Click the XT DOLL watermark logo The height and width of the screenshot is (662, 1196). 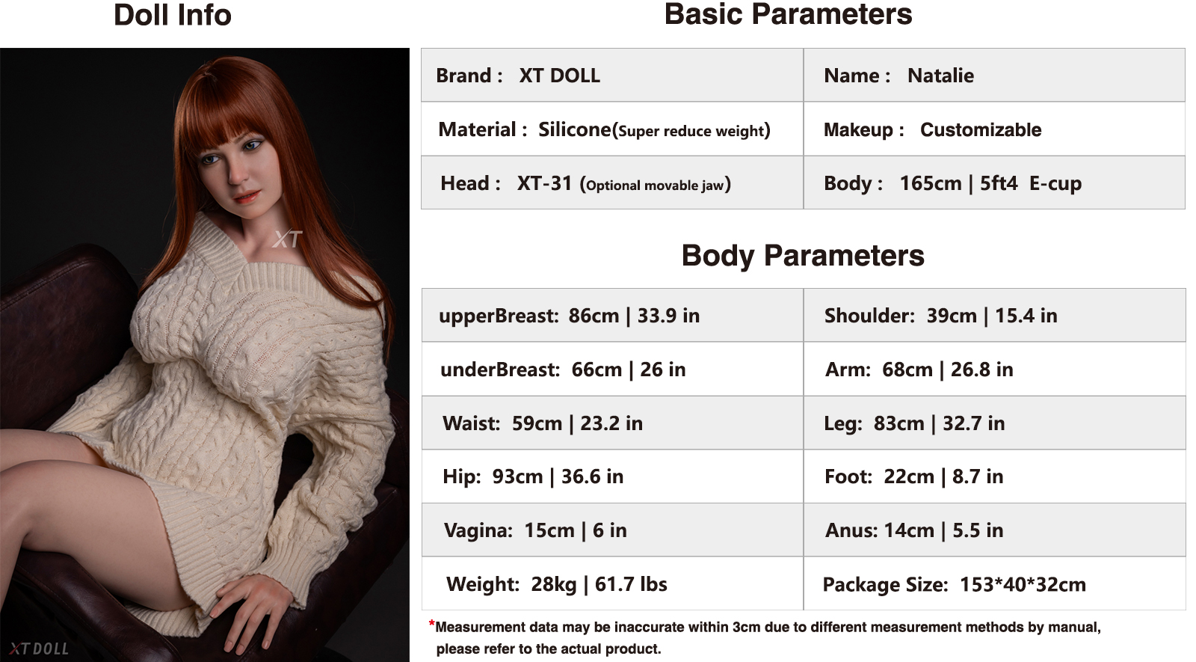click(39, 648)
